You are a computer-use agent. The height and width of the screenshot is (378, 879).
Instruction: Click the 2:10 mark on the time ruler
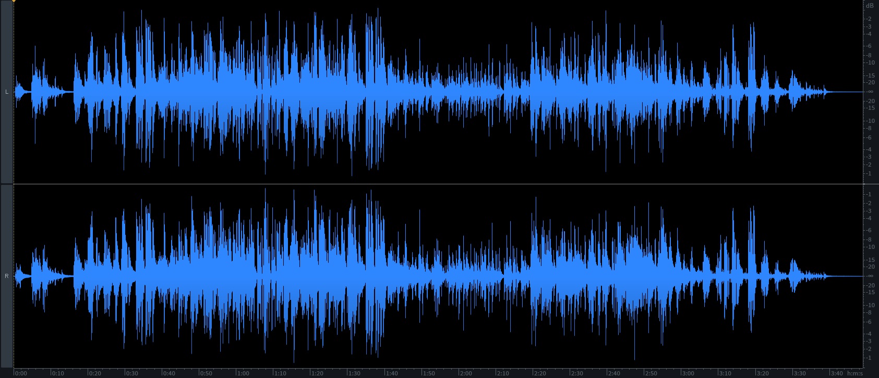503,373
